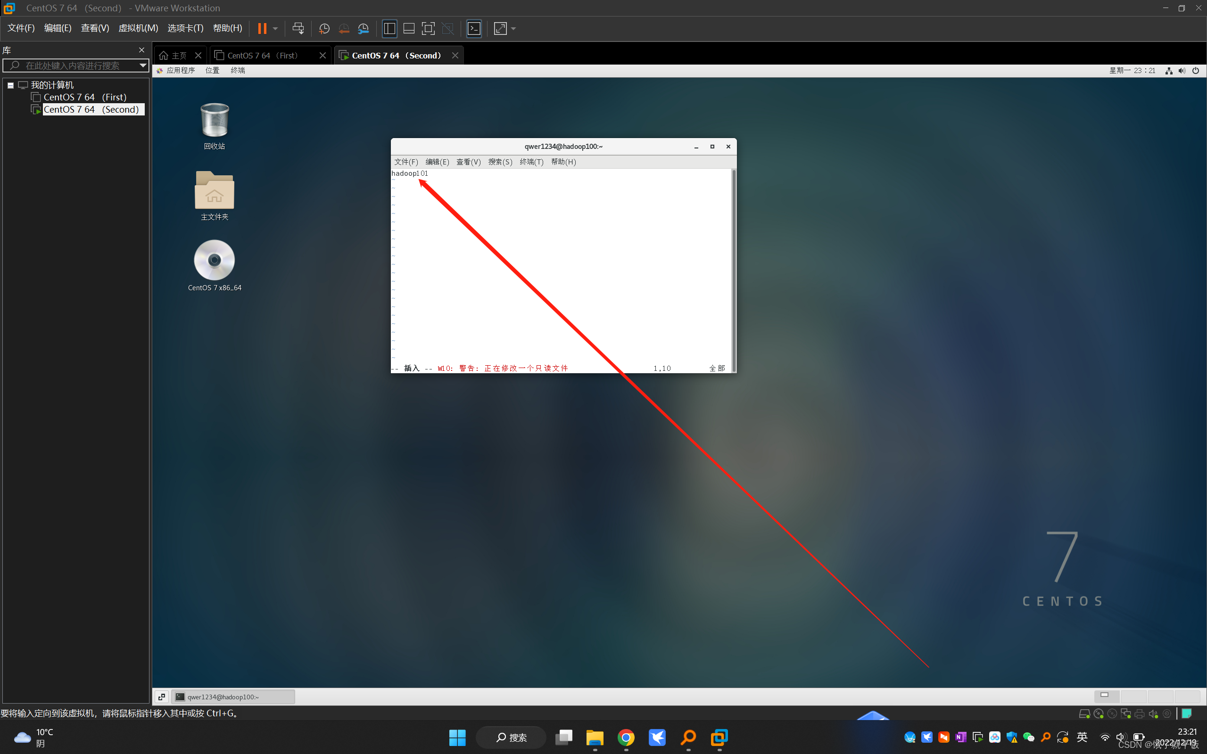This screenshot has width=1207, height=754.
Task: Toggle the console view button
Action: pos(474,28)
